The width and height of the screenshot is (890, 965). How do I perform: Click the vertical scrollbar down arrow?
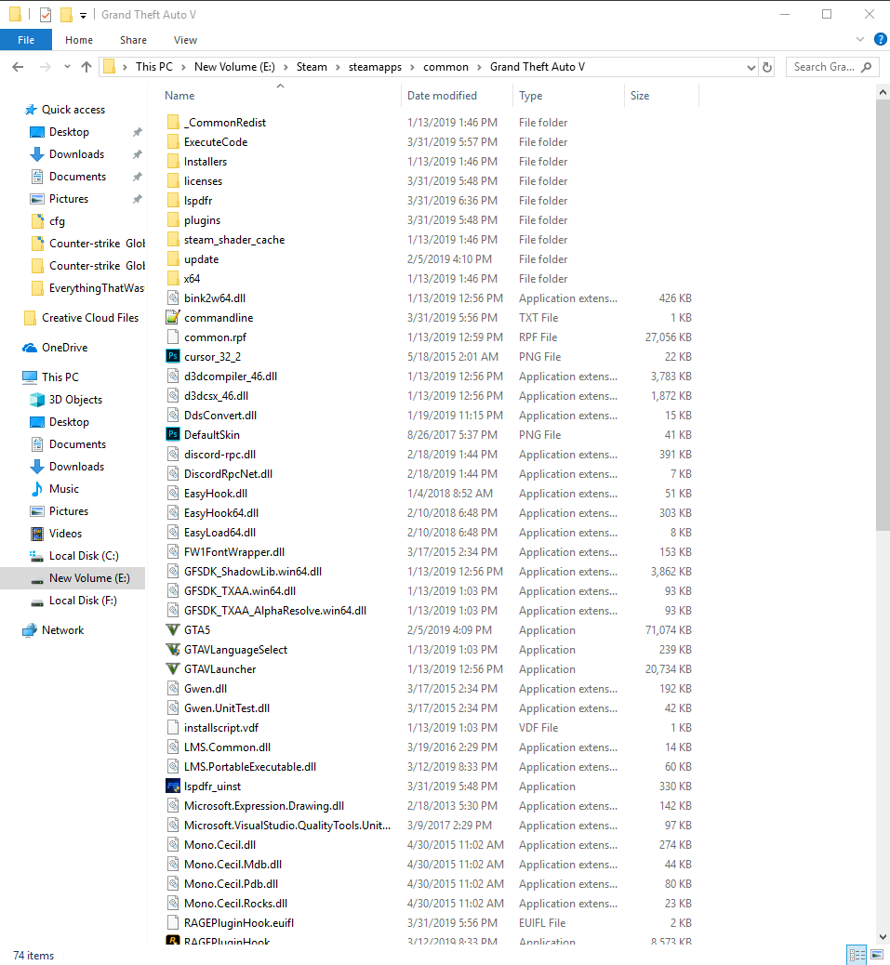(883, 937)
